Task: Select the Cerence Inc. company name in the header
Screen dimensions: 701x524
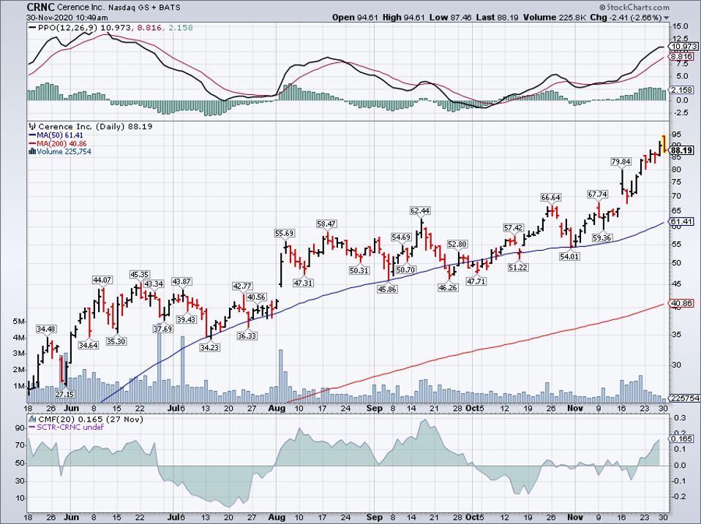Action: [81, 7]
